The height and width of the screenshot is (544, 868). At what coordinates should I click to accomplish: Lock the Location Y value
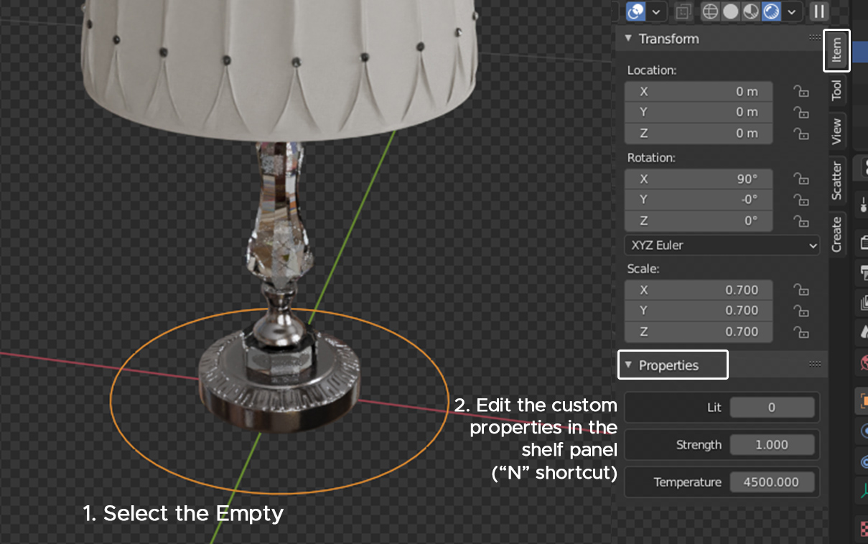coord(801,112)
